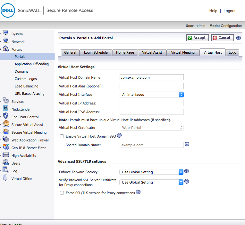Click the Geo IP & Botnet Filter icon
Image resolution: width=245 pixels, height=225 pixels.
click(6, 147)
